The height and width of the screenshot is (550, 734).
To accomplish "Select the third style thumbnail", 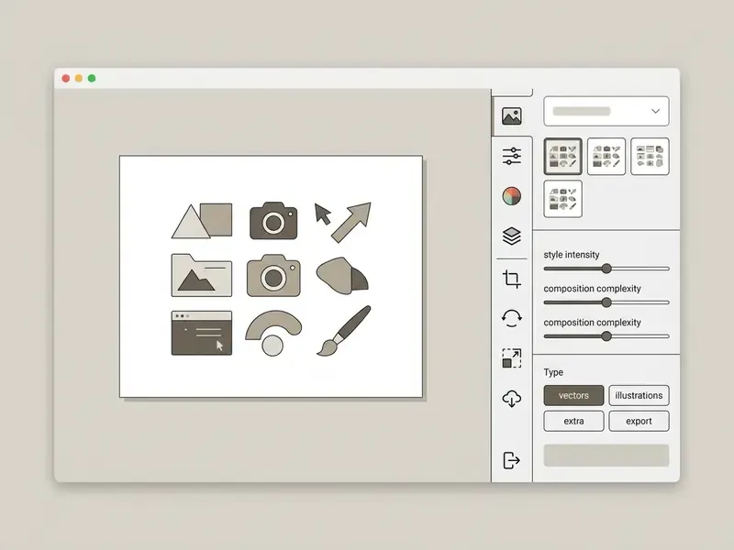I will [650, 156].
